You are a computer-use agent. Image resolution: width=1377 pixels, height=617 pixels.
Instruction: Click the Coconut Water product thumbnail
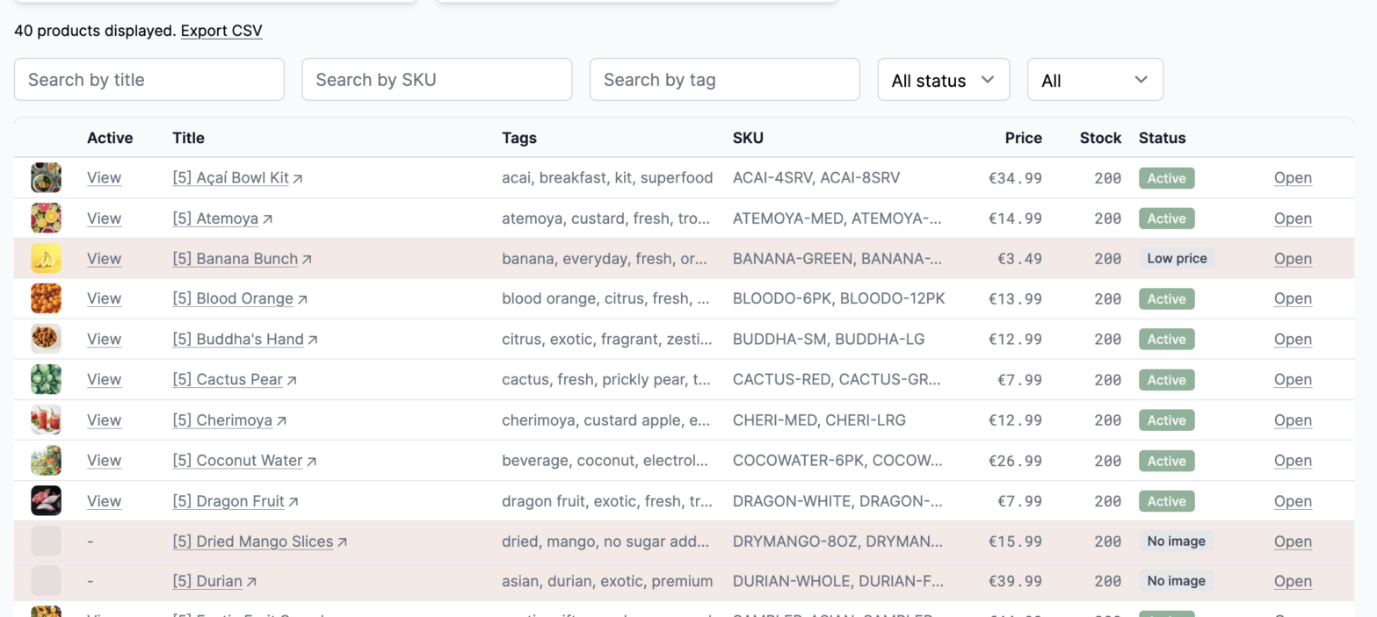coord(46,461)
